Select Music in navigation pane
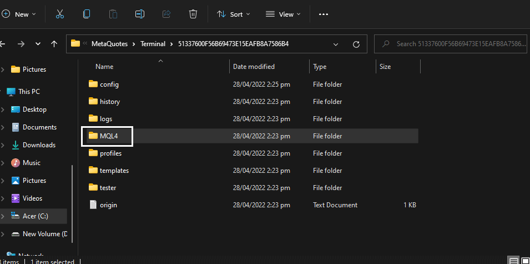Screen dimensions: 530x264 click(x=32, y=163)
